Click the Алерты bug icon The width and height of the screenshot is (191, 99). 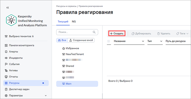tap(6, 52)
